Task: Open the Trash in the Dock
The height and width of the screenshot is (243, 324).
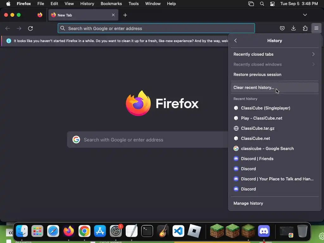Action: point(302,231)
